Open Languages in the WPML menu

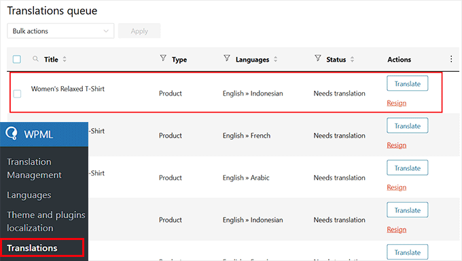(x=29, y=195)
